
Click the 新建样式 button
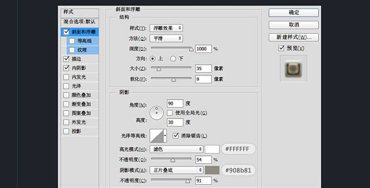(x=293, y=37)
